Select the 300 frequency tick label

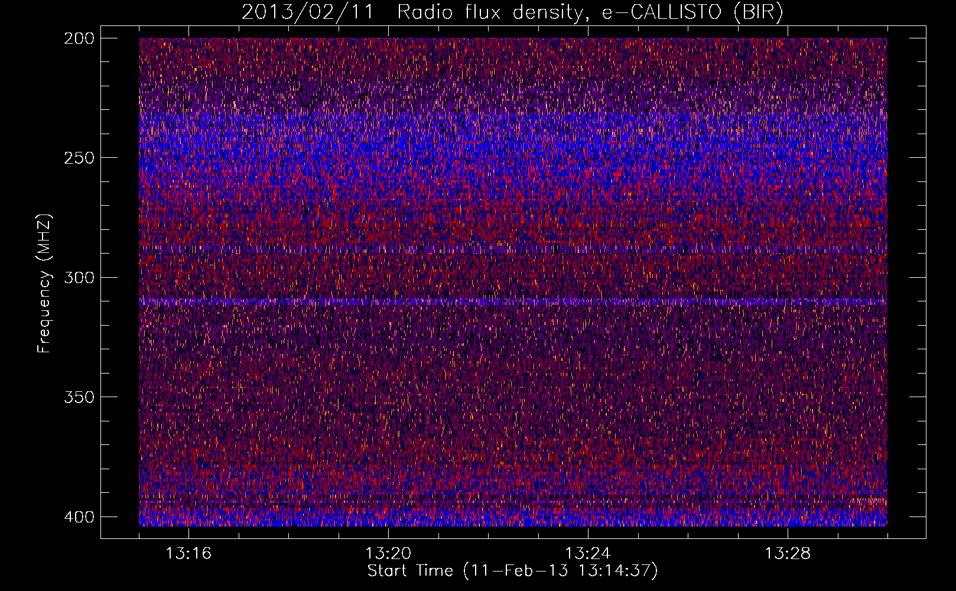click(x=79, y=277)
